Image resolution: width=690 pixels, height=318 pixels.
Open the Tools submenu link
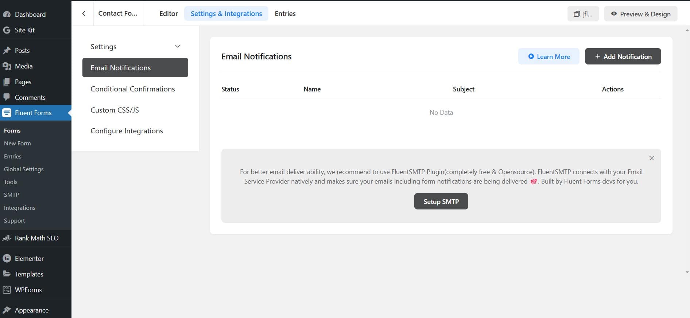[x=11, y=182]
